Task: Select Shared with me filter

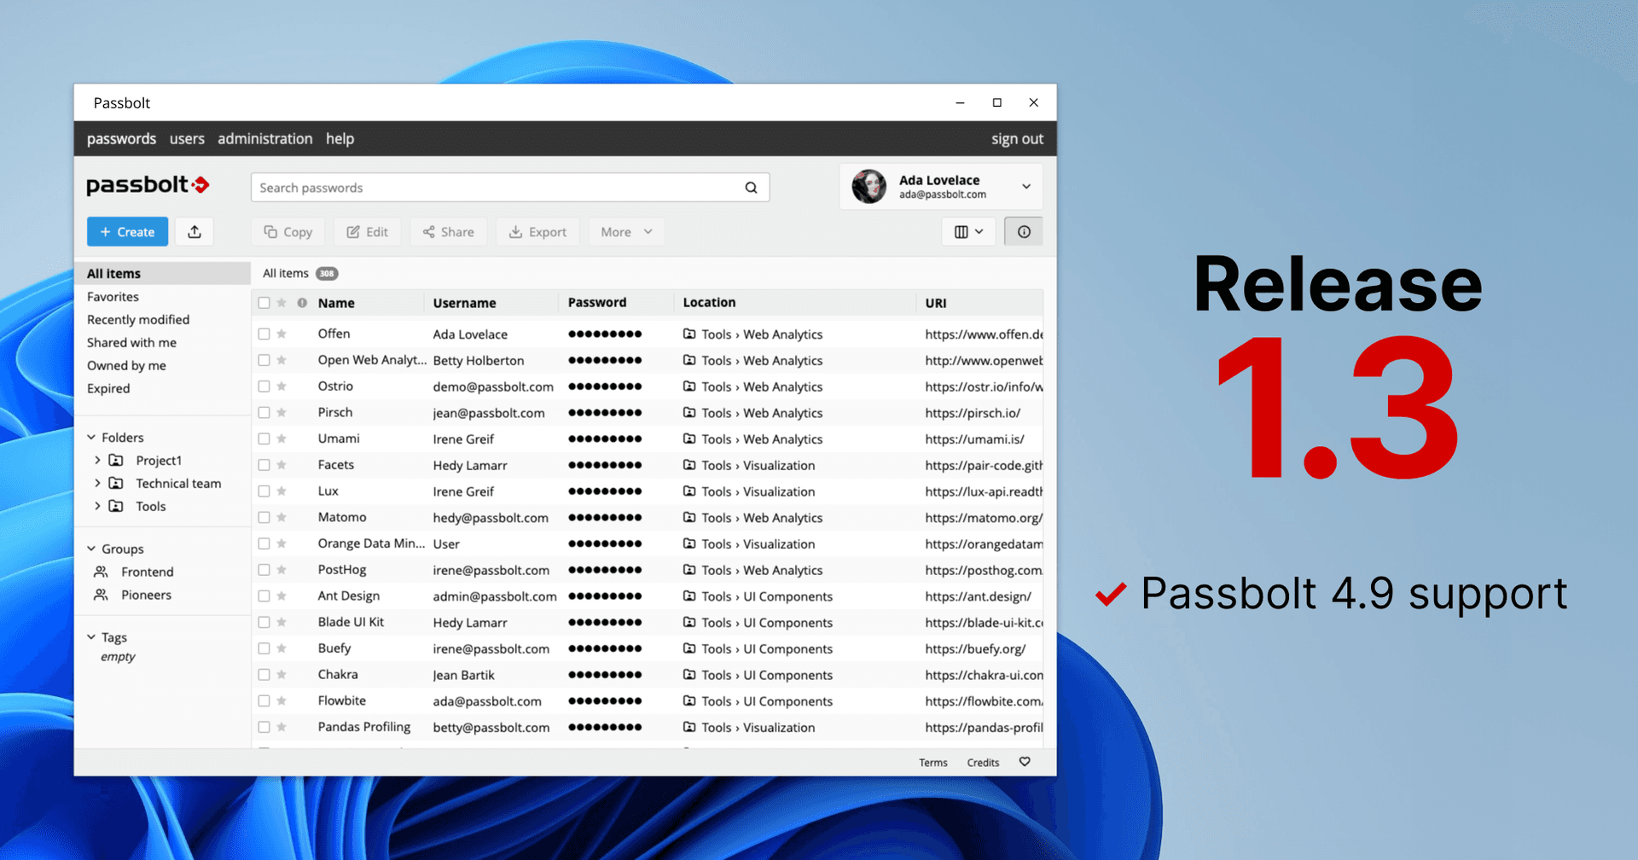Action: (x=131, y=342)
